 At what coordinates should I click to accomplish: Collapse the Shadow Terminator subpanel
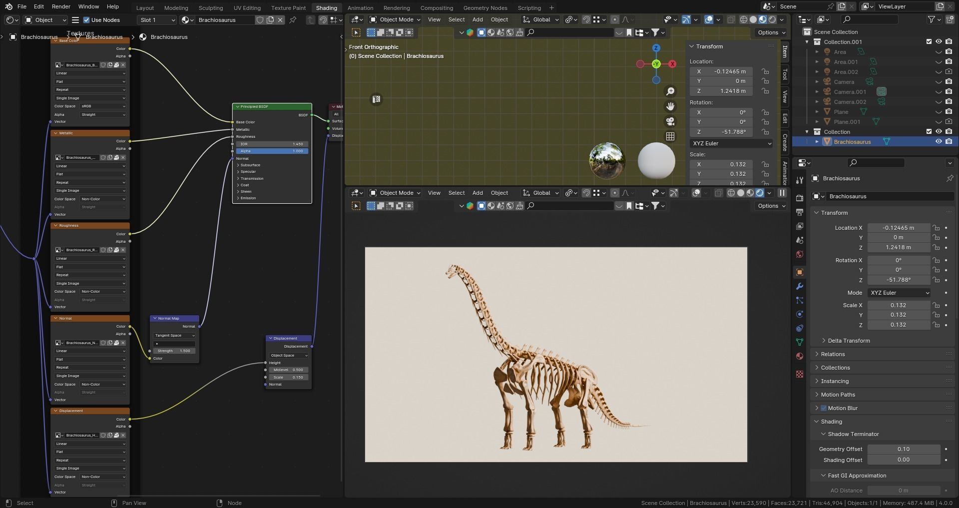pos(853,434)
